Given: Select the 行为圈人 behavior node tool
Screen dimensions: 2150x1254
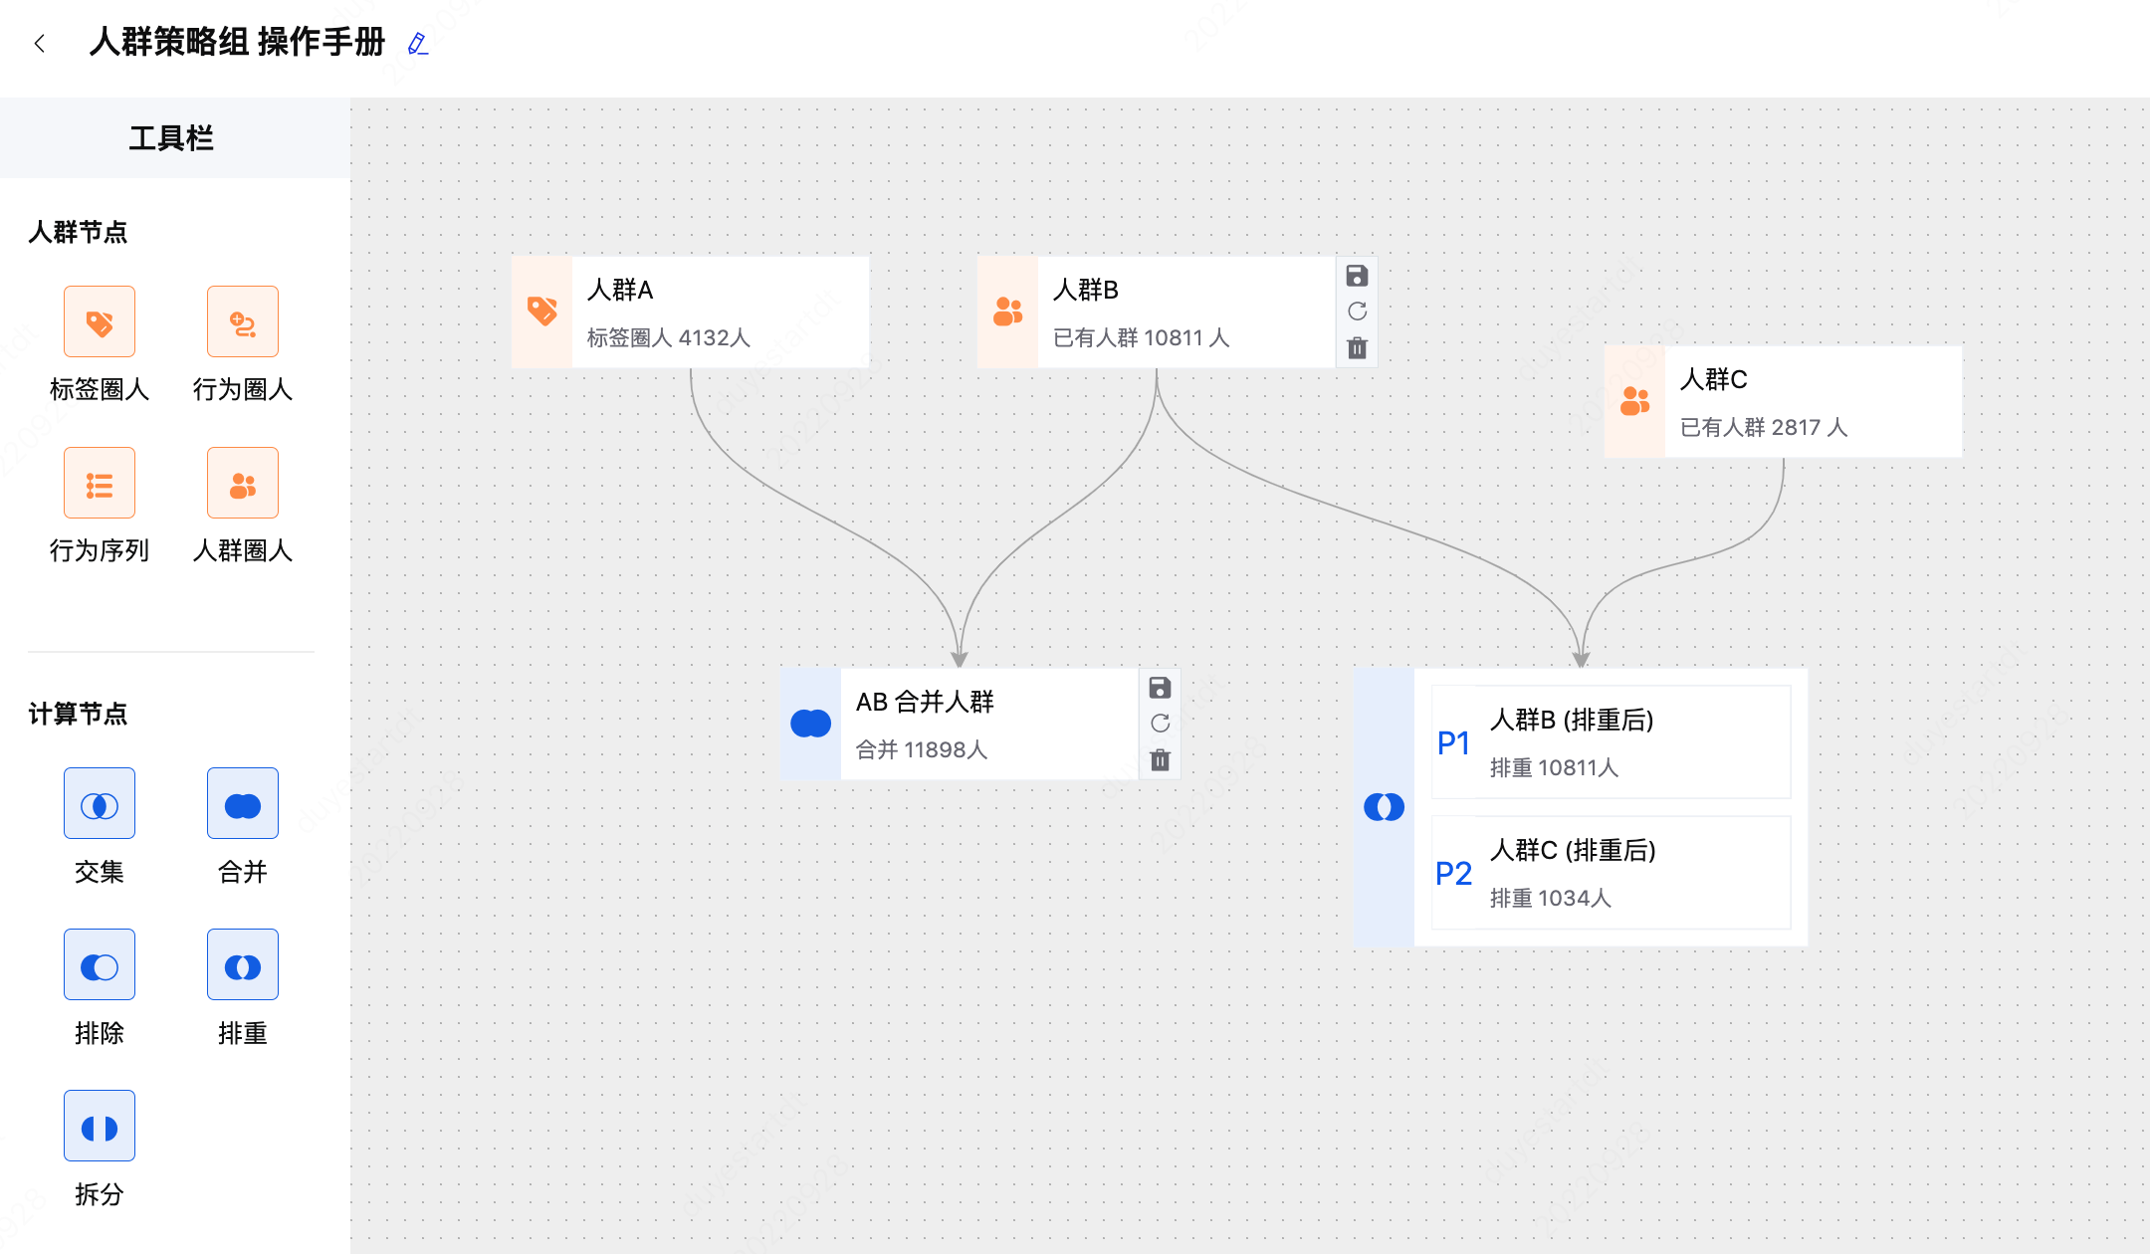Looking at the screenshot, I should point(243,321).
